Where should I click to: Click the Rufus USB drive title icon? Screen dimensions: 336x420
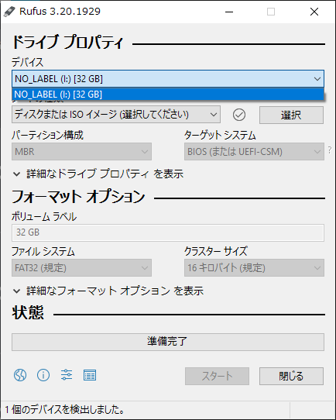pos(9,12)
